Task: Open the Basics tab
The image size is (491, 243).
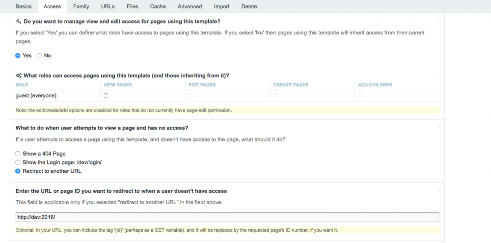Action: click(24, 6)
